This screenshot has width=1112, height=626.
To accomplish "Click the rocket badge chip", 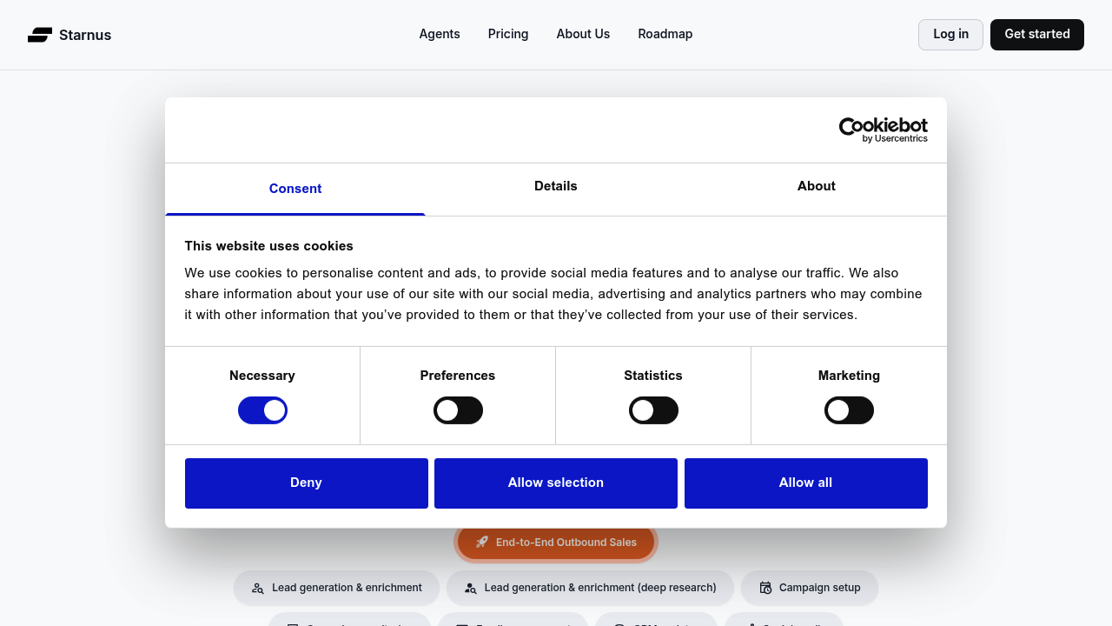I will pos(556,542).
